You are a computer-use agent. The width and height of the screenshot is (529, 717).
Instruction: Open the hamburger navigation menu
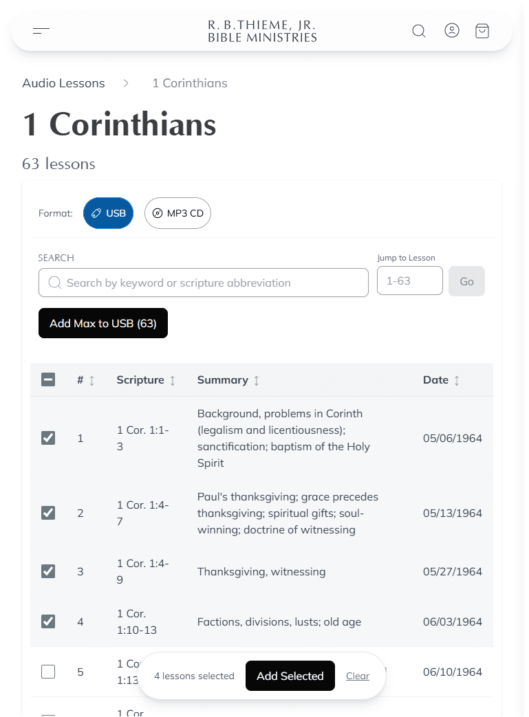[x=41, y=30]
